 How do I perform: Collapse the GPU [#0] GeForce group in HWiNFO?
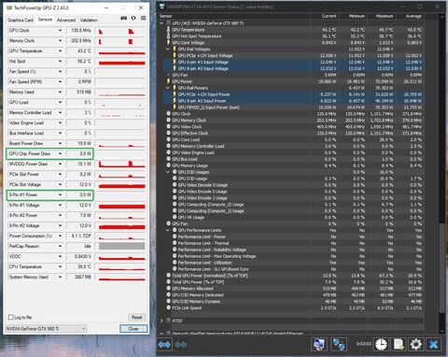pyautogui.click(x=161, y=23)
